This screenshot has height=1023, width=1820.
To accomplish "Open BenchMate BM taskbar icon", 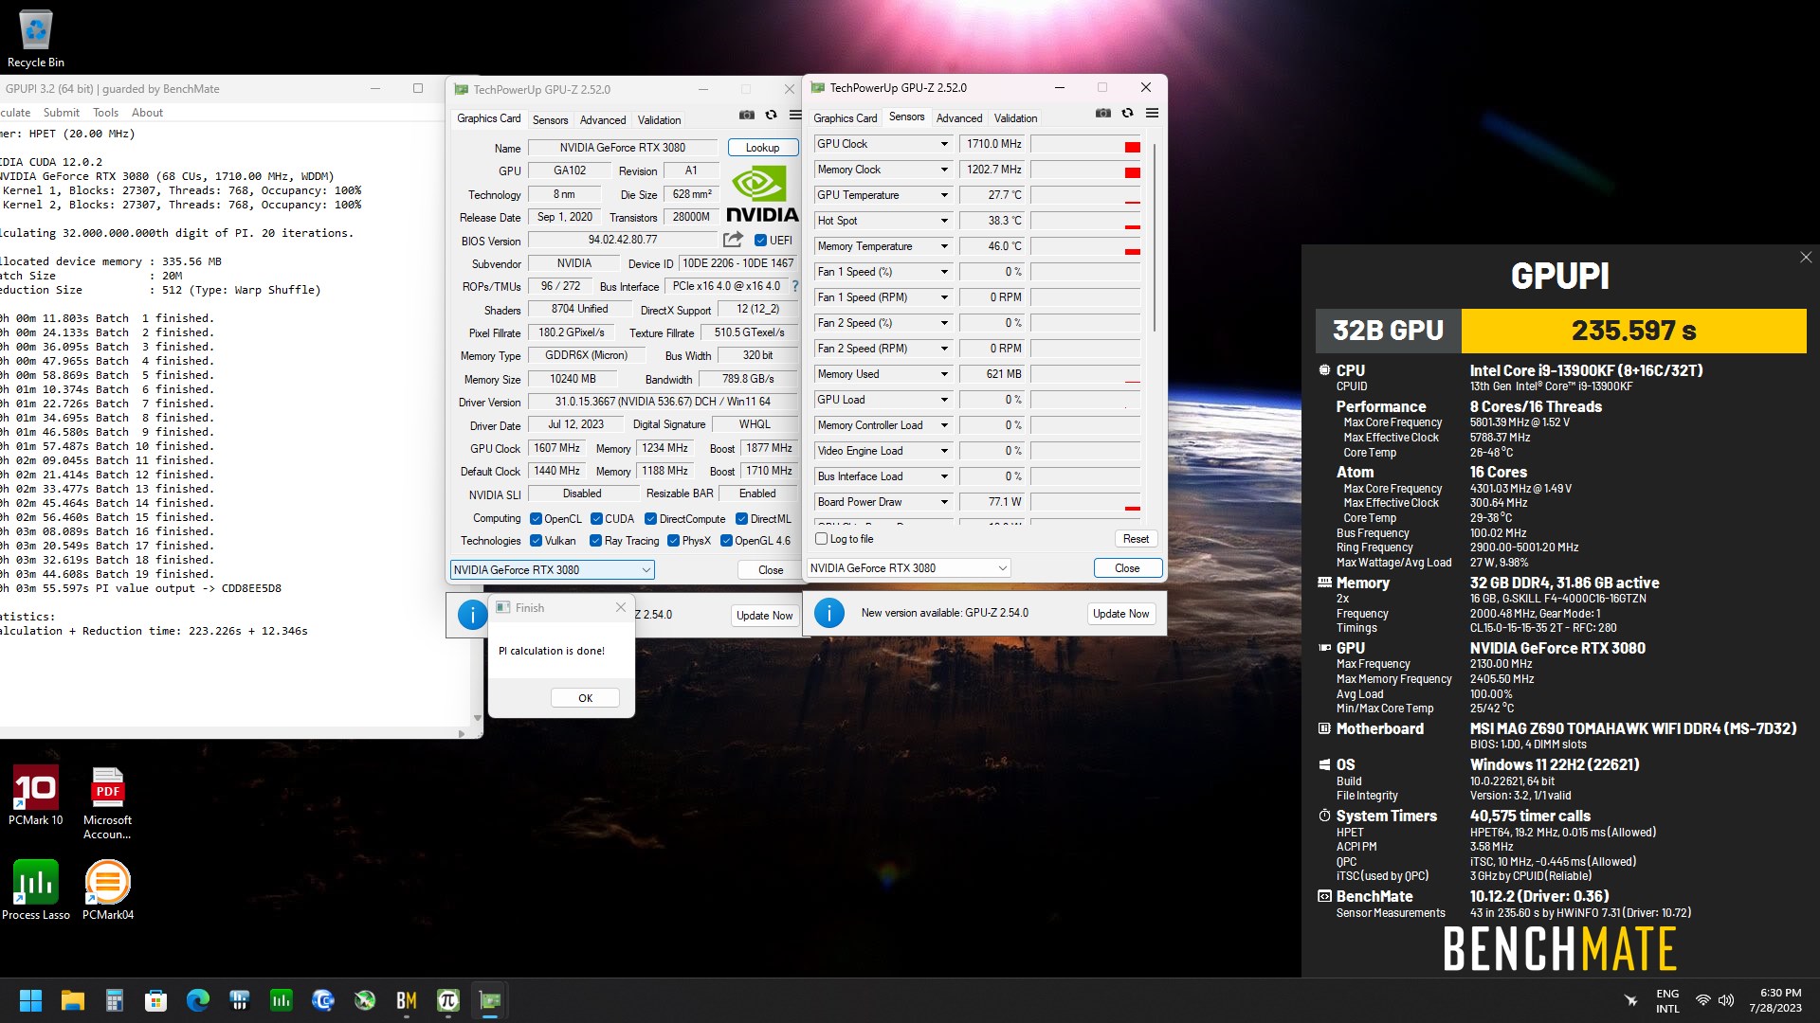I will coord(407,1000).
